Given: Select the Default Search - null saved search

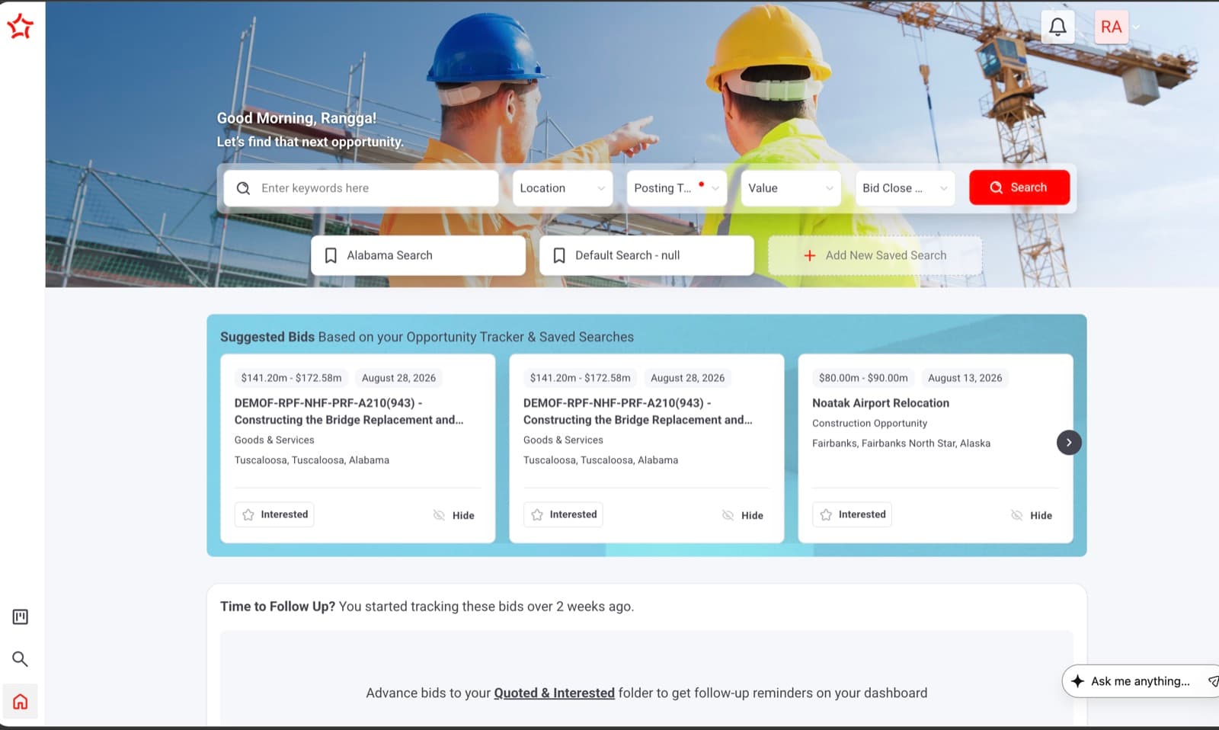Looking at the screenshot, I should click(x=647, y=255).
